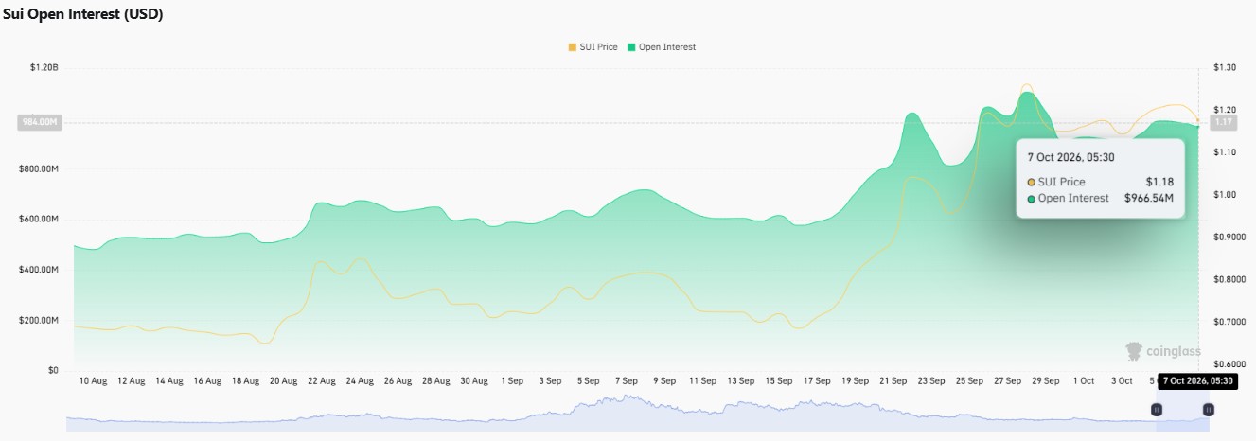Click the 27 Sep date label
Viewport: 1256px width, 441px height.
coord(1007,381)
